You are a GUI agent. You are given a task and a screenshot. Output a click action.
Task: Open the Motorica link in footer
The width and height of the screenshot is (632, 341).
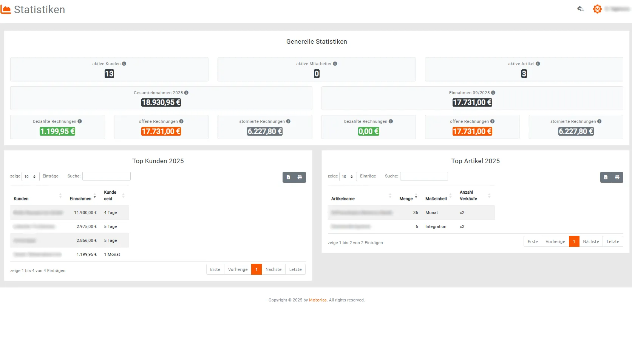tap(317, 300)
